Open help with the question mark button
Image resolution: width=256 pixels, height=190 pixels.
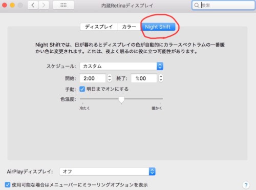click(x=246, y=185)
